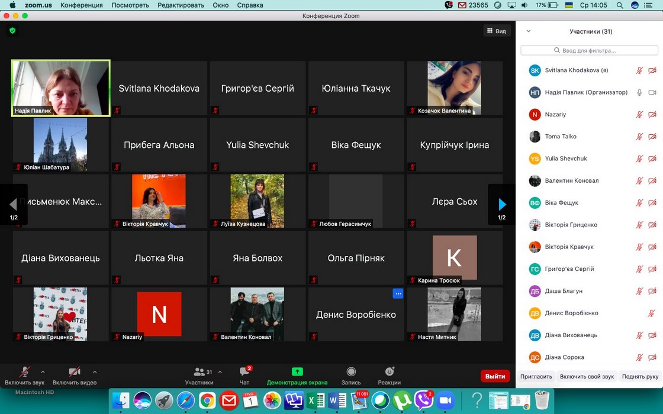Toggle microphone with Включить звук
The width and height of the screenshot is (663, 414).
(25, 372)
